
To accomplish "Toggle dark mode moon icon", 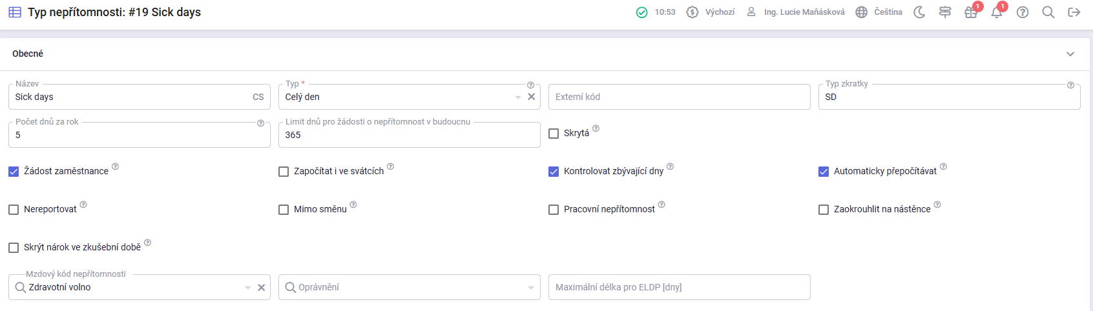I will [x=919, y=12].
